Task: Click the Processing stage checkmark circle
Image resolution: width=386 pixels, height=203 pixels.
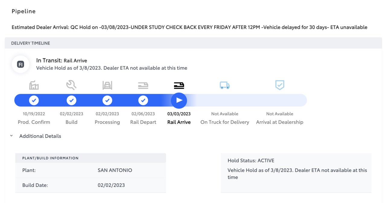Action: click(107, 100)
